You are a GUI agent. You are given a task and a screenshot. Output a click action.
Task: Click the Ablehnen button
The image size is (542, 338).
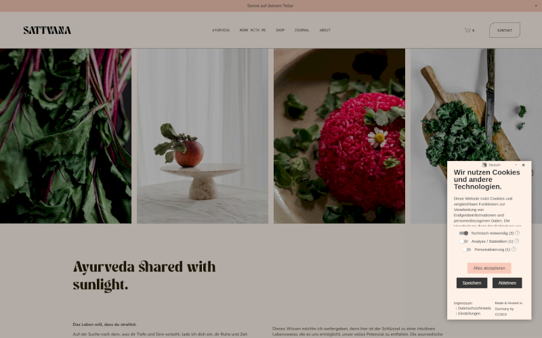tap(507, 283)
